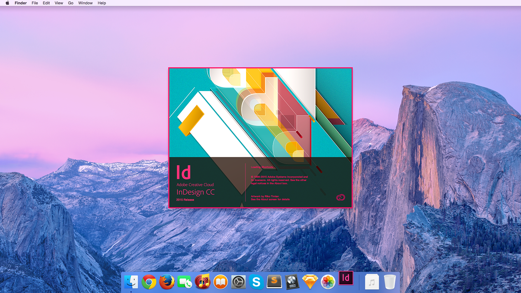
Task: Open the Help menu
Action: [102, 3]
